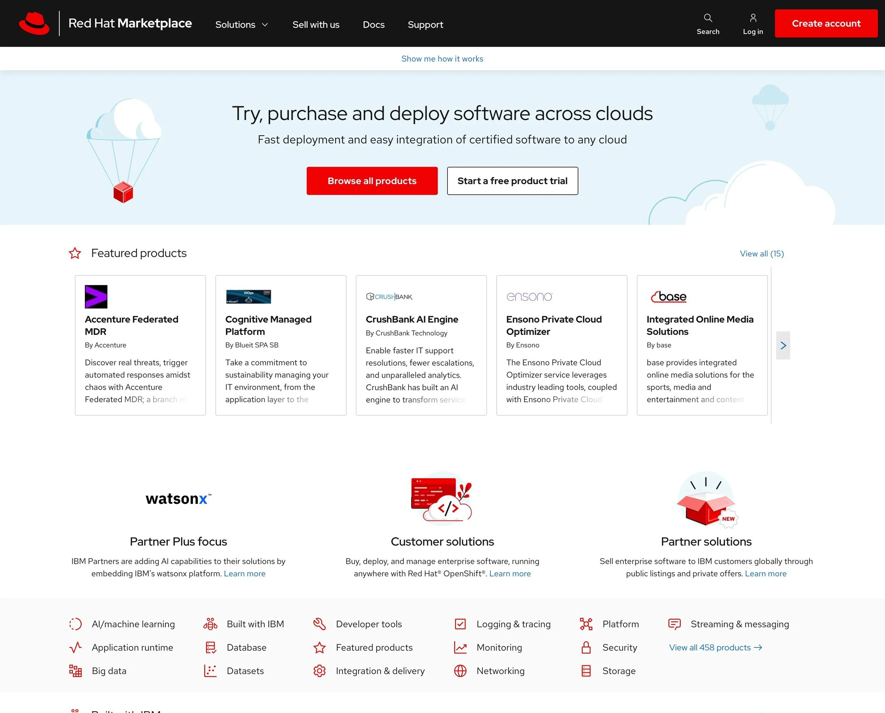Screen dimensions: 885x713
Task: Click the Log in user icon
Action: [753, 18]
